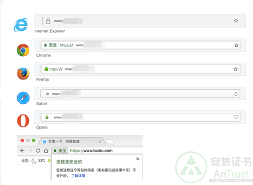This screenshot has height=185, width=253.
Task: Click Safari's reload icon in address bar
Action: pos(236,94)
